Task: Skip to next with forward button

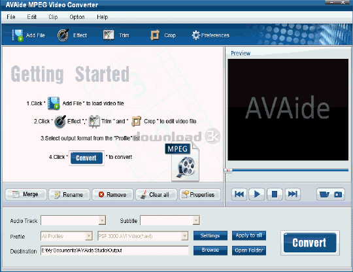Action: tap(292, 194)
